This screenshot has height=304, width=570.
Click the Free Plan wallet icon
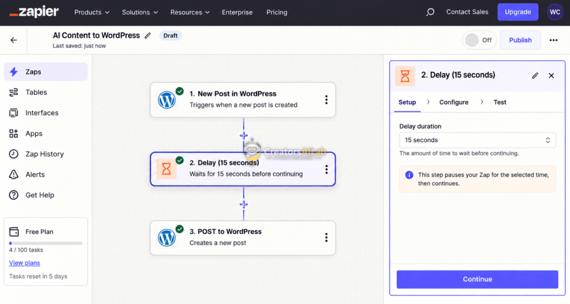pyautogui.click(x=14, y=232)
